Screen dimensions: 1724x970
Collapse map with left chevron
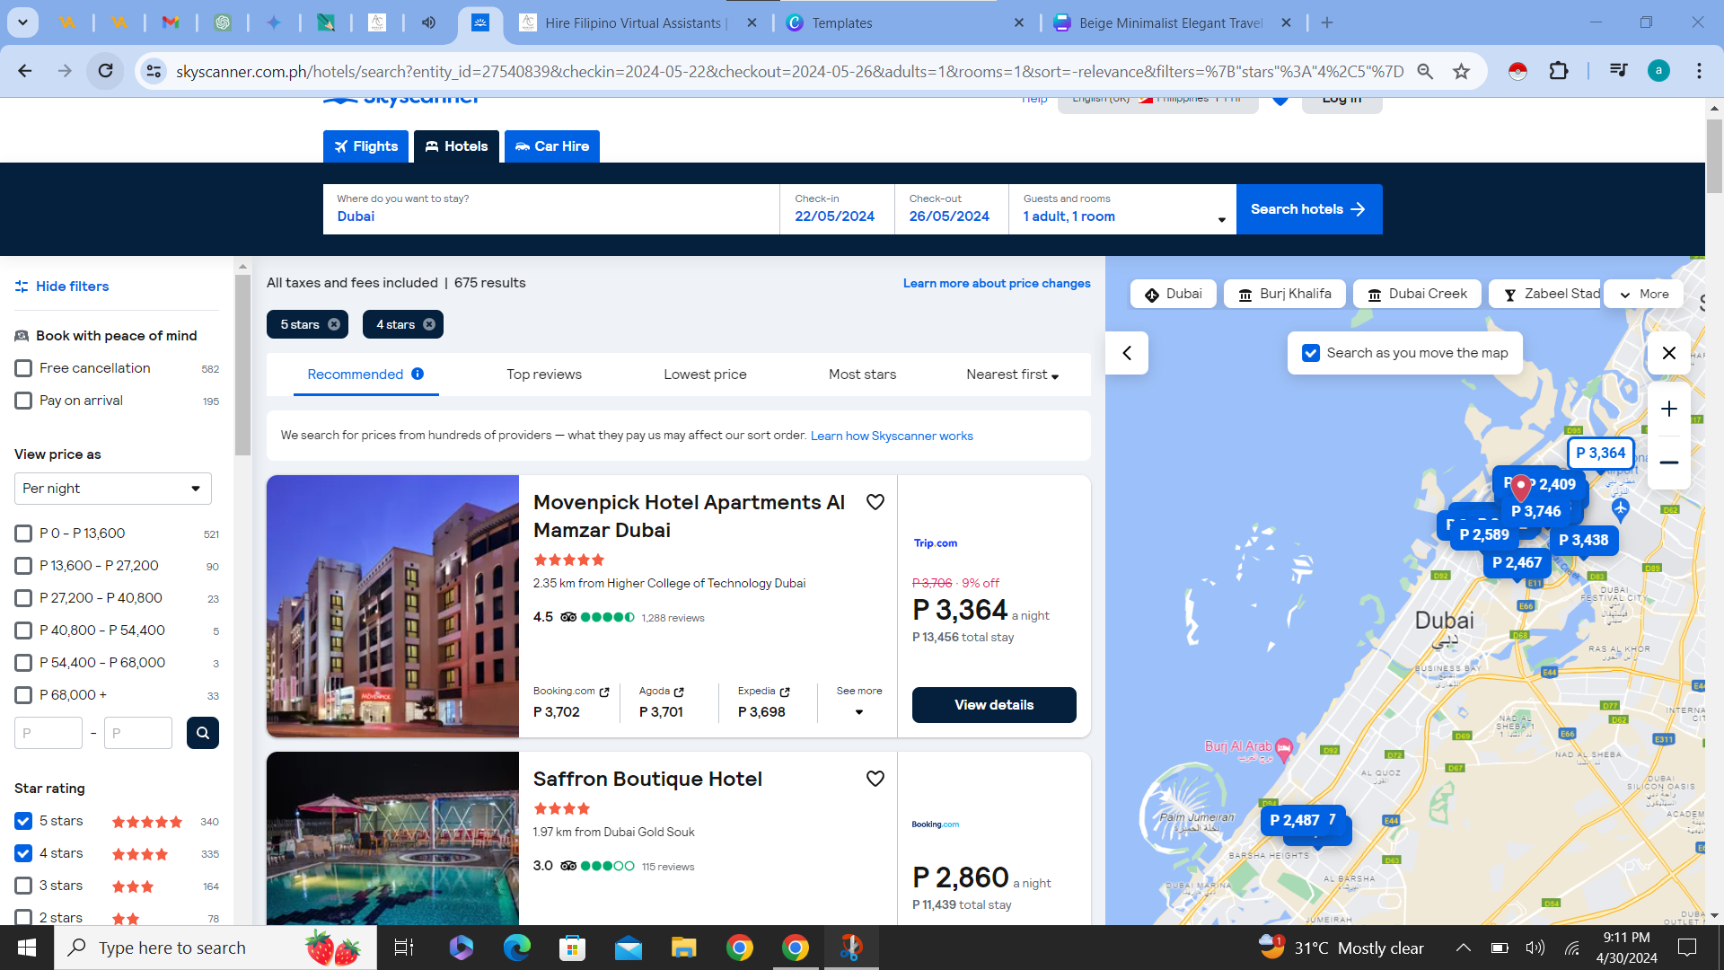point(1127,353)
